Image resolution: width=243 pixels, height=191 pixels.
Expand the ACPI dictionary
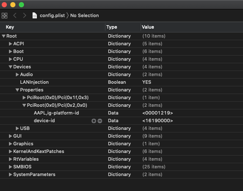(x=10, y=44)
